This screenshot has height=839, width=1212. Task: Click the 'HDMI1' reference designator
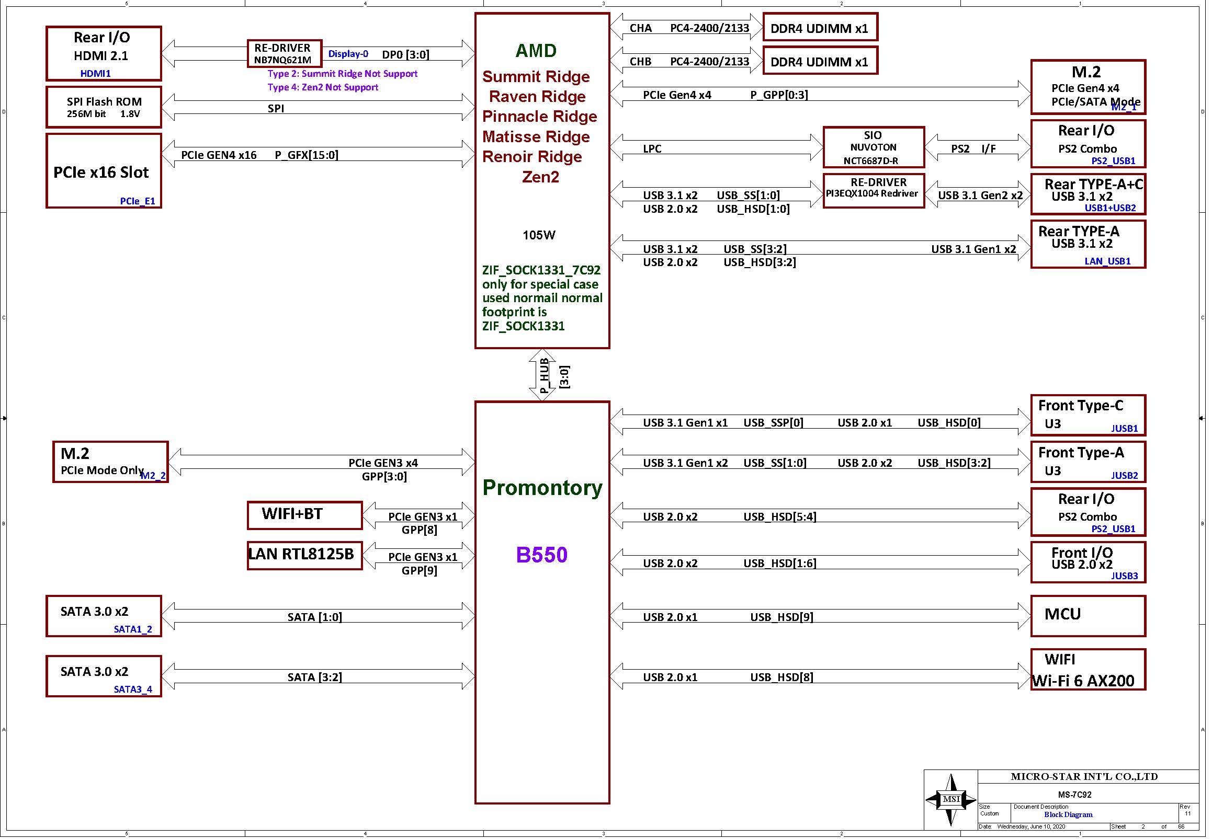pos(96,74)
